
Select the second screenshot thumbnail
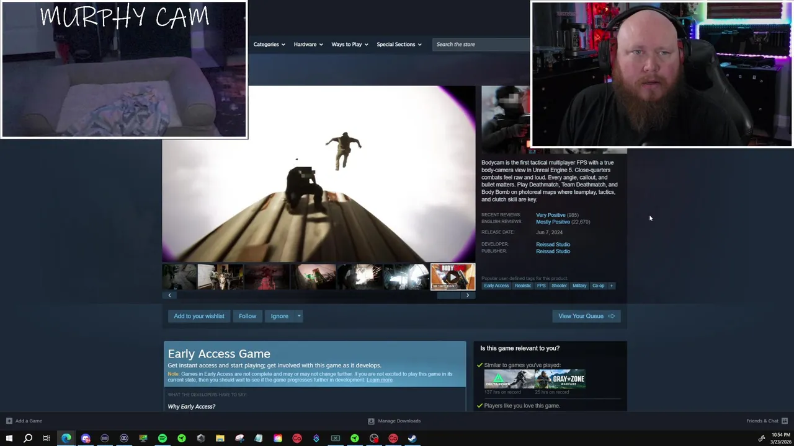[220, 277]
